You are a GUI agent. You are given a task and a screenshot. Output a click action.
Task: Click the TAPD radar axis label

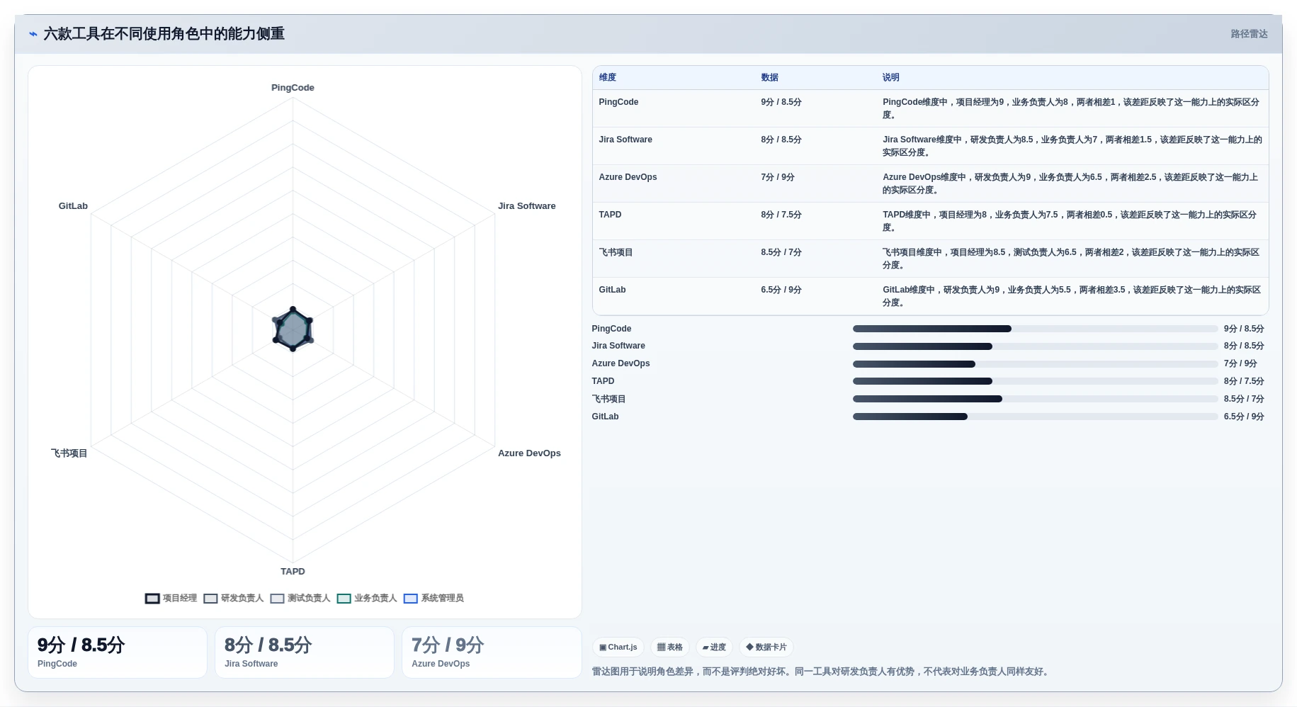coord(293,572)
